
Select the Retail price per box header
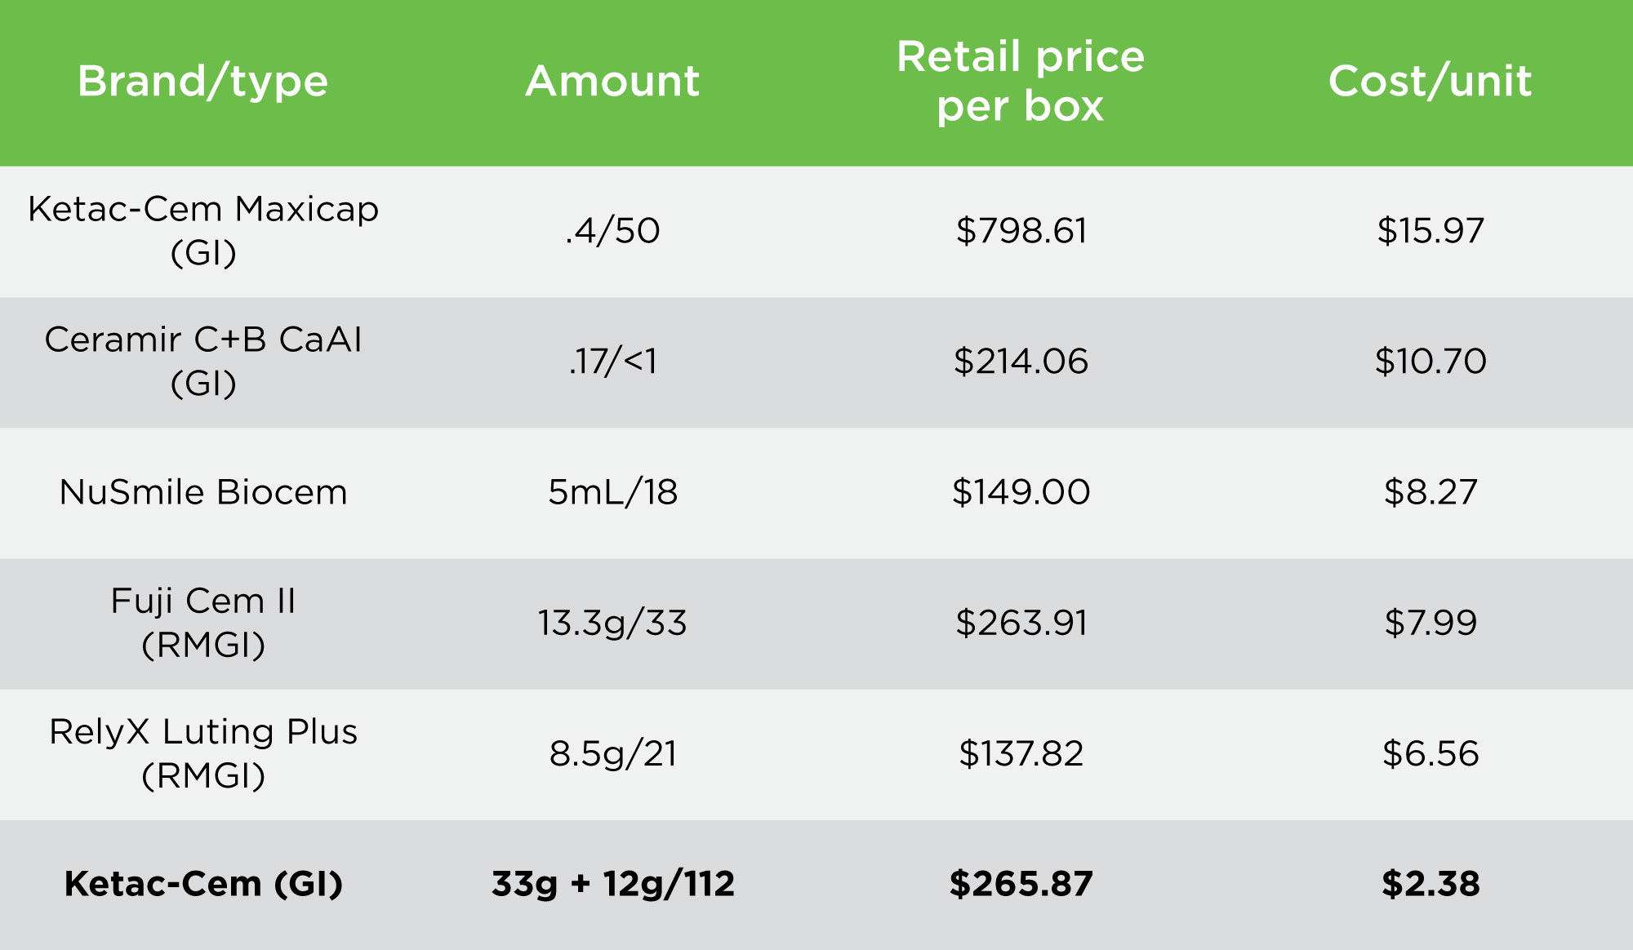[1021, 82]
